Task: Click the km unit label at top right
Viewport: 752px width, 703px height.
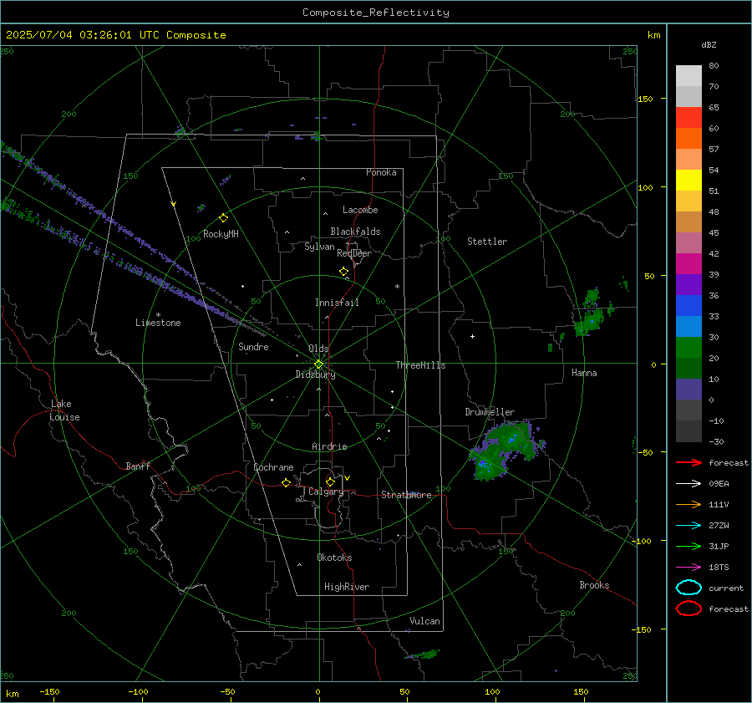Action: 653,35
